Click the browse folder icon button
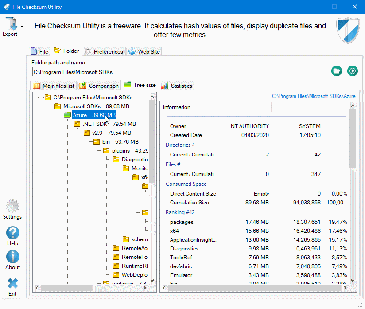 [337, 71]
